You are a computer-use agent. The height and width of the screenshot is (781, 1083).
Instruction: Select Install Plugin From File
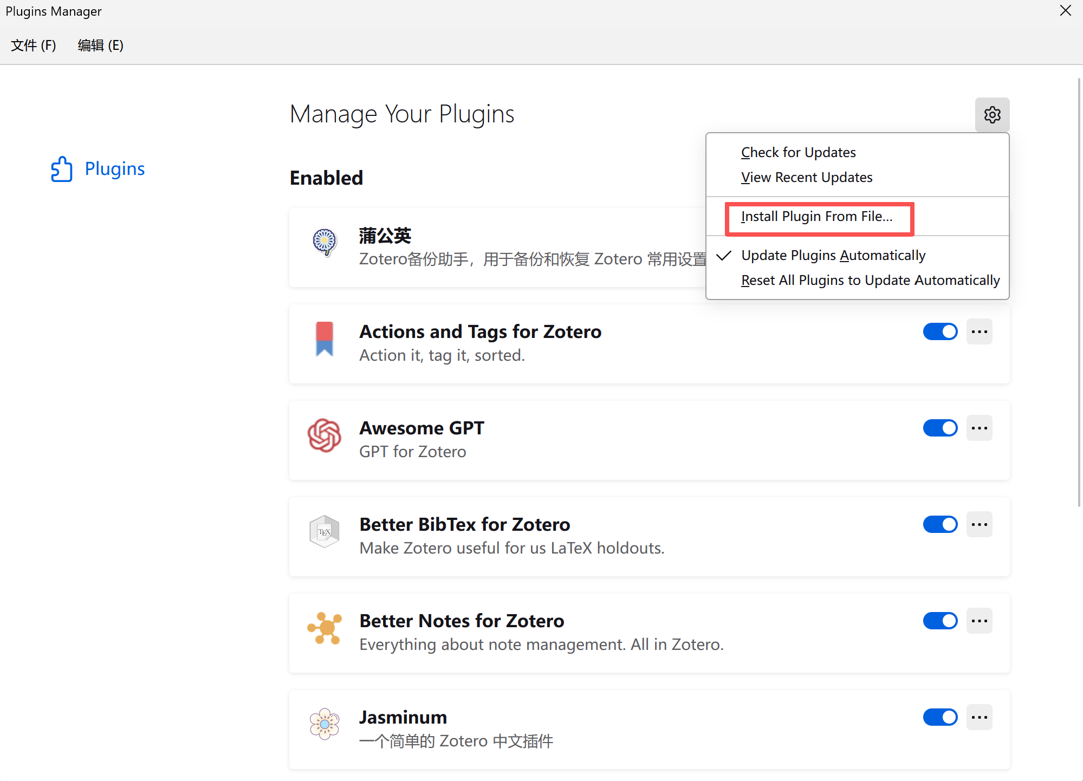pyautogui.click(x=816, y=216)
